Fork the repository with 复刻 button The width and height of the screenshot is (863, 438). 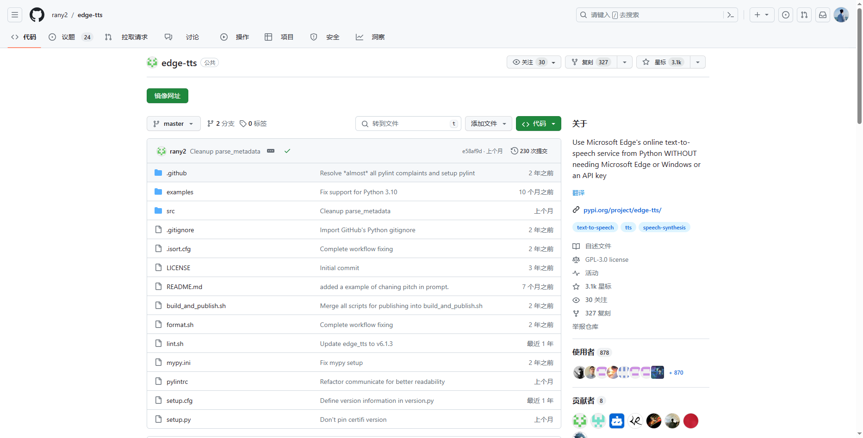click(591, 62)
